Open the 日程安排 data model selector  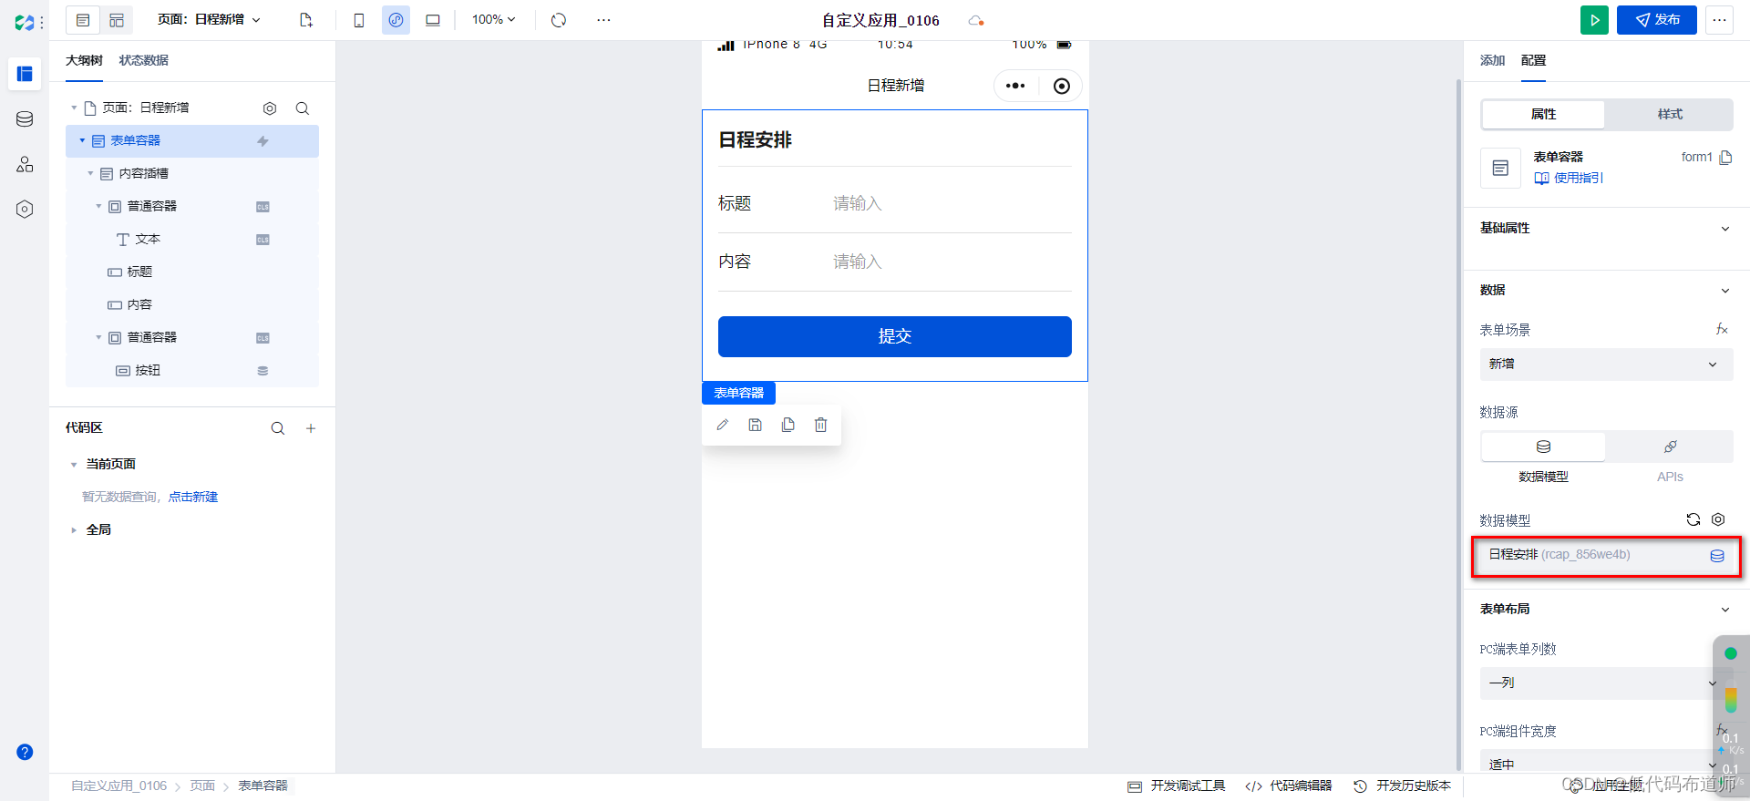[1606, 555]
